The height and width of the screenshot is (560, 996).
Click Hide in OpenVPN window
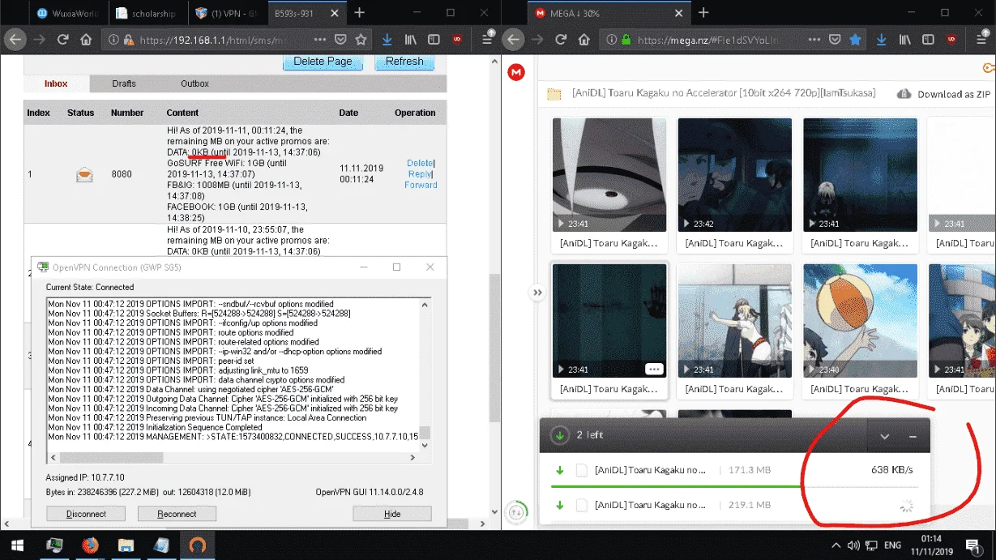click(392, 514)
